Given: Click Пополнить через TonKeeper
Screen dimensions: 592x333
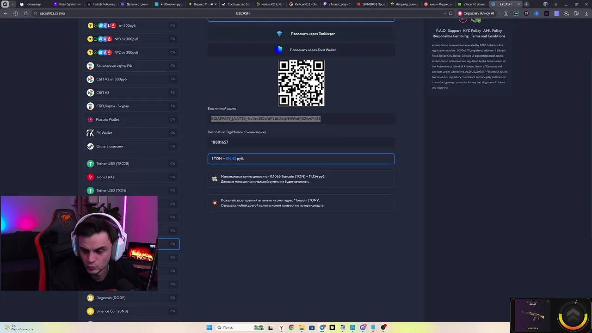Looking at the screenshot, I should (301, 34).
